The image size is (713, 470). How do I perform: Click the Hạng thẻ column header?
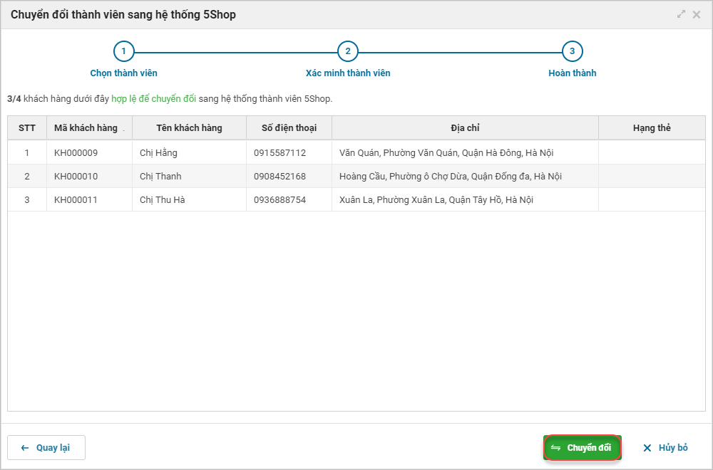coord(652,128)
